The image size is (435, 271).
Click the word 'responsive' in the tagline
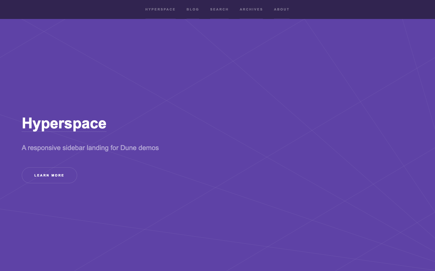tap(44, 148)
